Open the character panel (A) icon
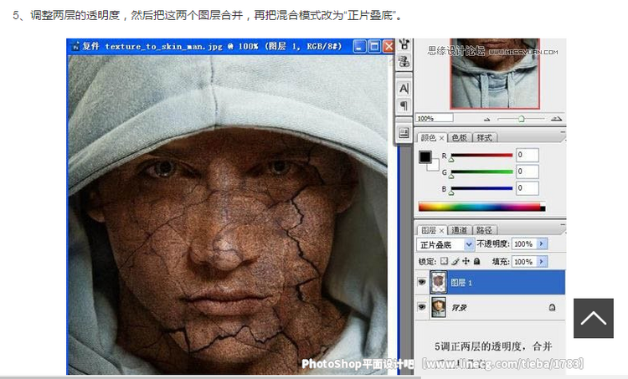Image resolution: width=628 pixels, height=379 pixels. 404,88
